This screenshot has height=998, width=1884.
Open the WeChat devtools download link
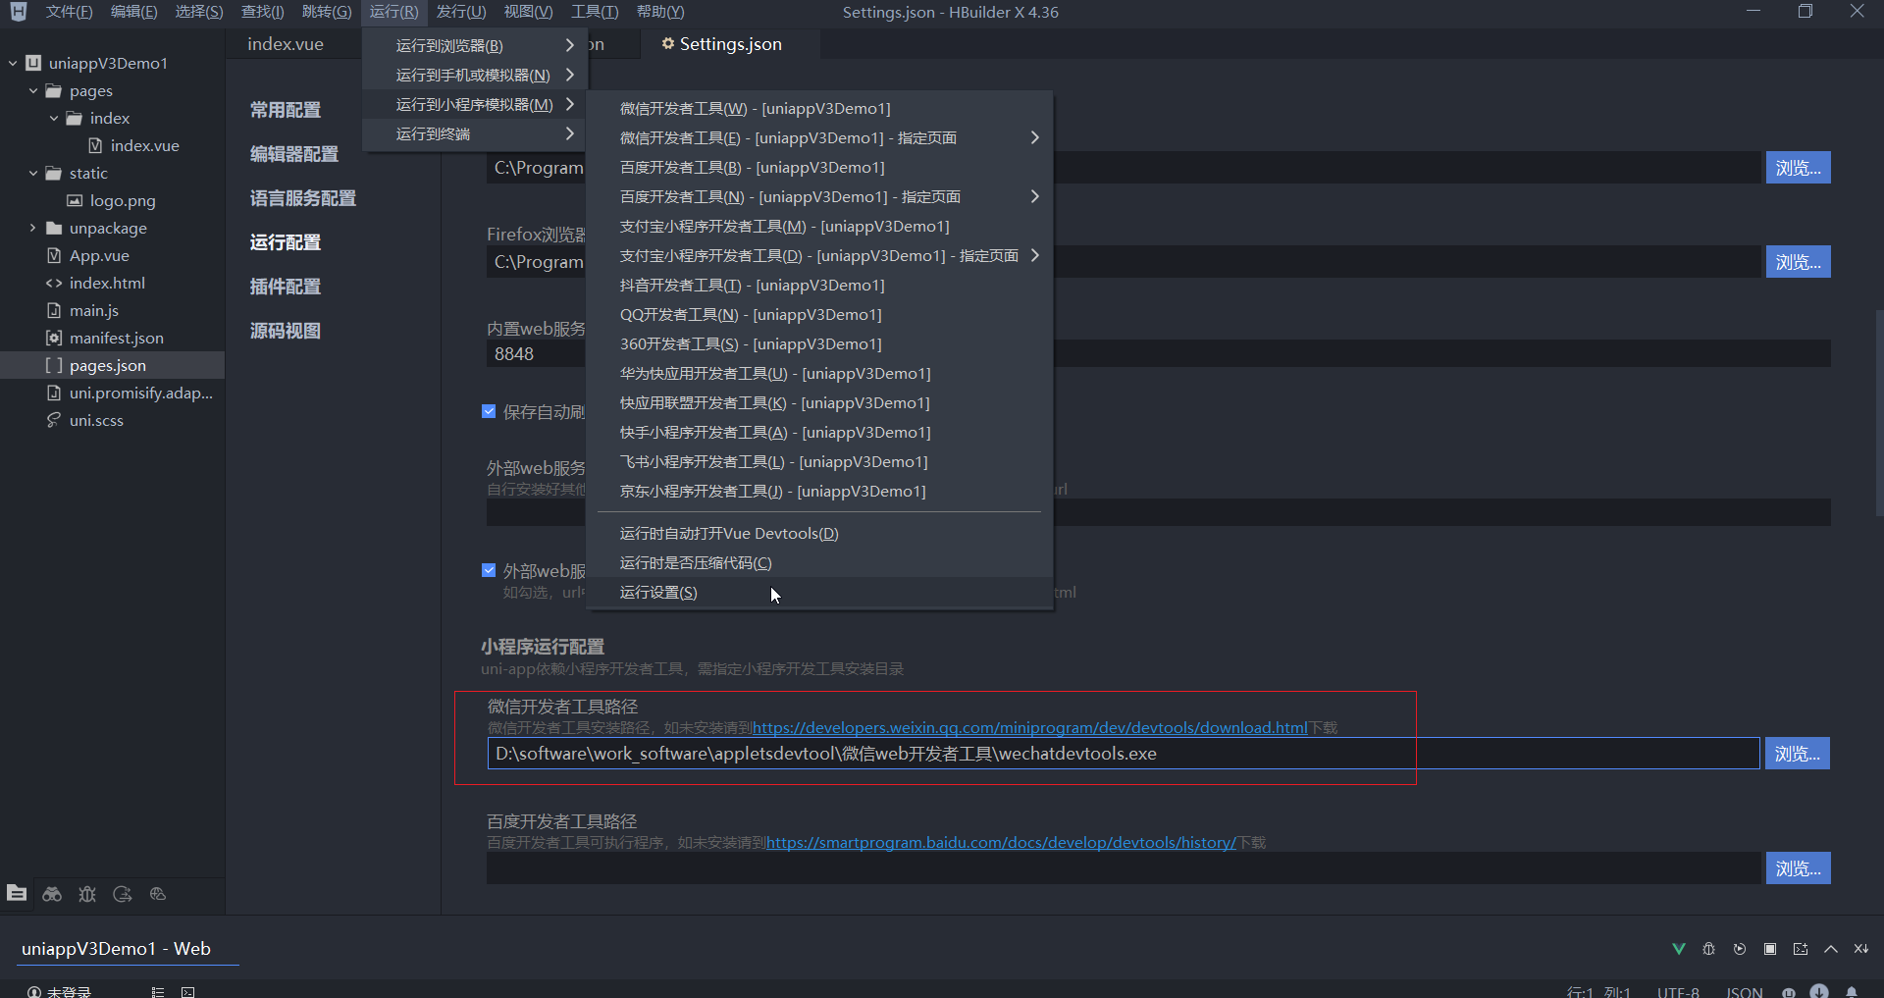1029,727
